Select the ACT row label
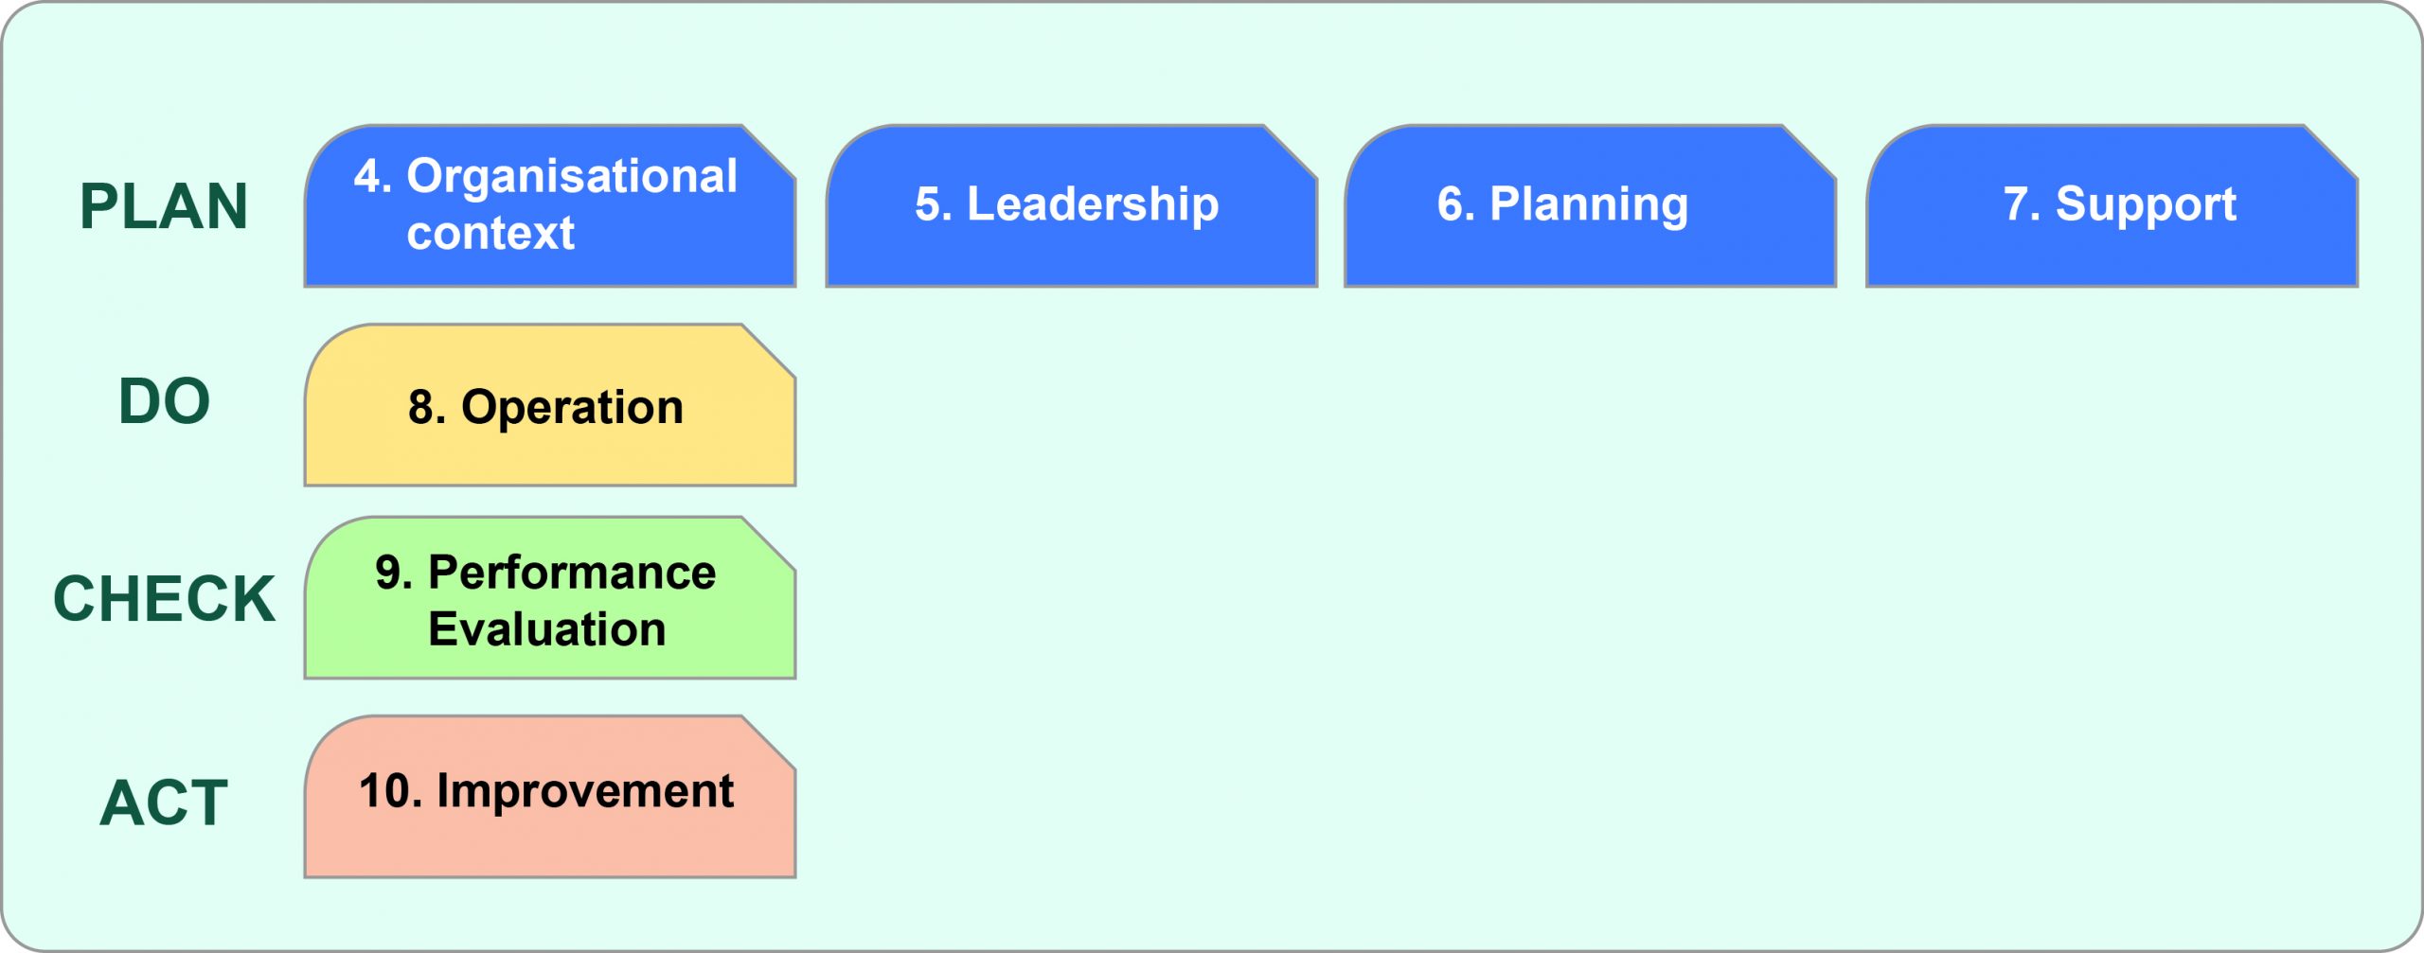2424x953 pixels. coord(164,803)
